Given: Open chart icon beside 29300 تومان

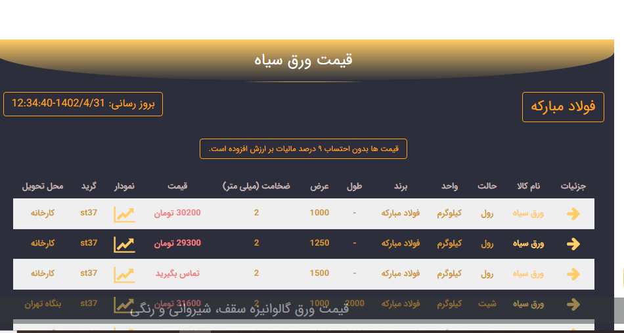Looking at the screenshot, I should point(124,244).
